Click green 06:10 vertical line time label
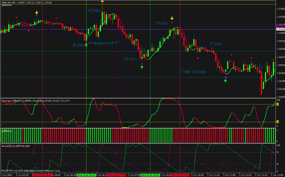Viewport: 285px width, 177px height. (86, 175)
